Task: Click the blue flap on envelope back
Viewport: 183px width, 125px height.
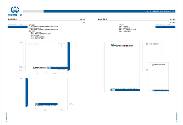Action: pyautogui.click(x=27, y=92)
